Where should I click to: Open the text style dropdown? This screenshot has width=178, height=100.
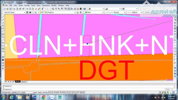98,9
